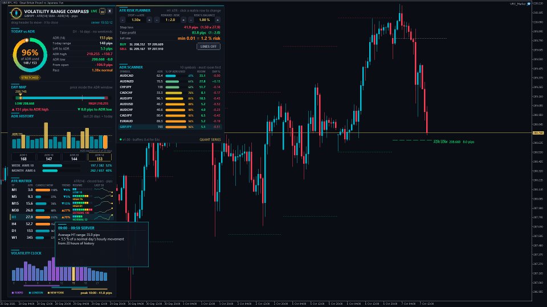Click the Day Map price range bar
This screenshot has width=547, height=307.
click(62, 98)
